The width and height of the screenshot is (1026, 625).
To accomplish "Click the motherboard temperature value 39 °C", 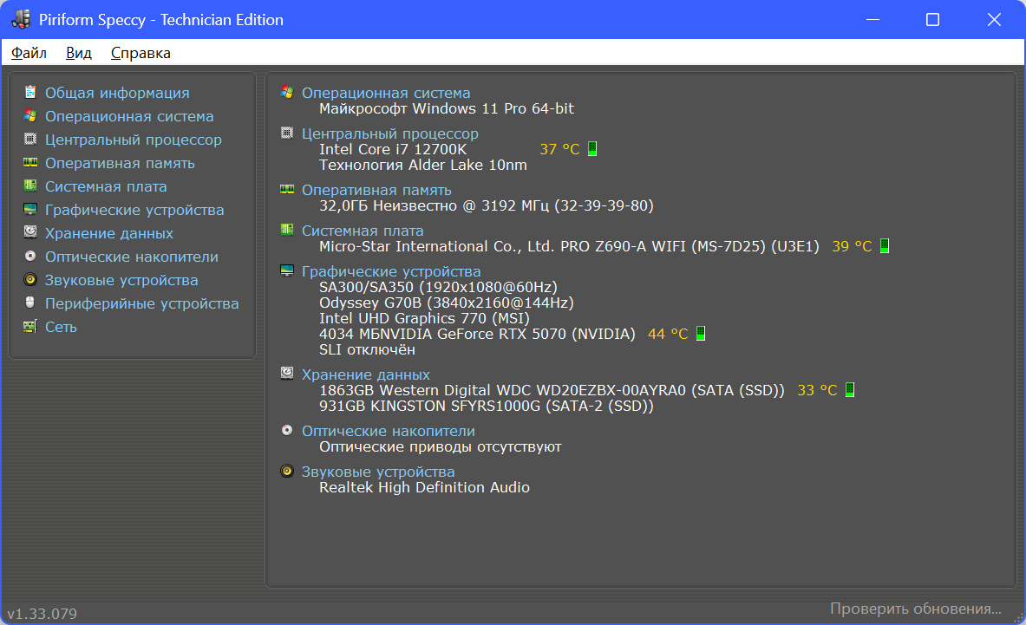I will click(x=852, y=246).
